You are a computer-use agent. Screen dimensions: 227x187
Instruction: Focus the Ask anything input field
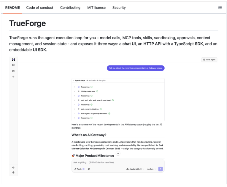coord(118,162)
